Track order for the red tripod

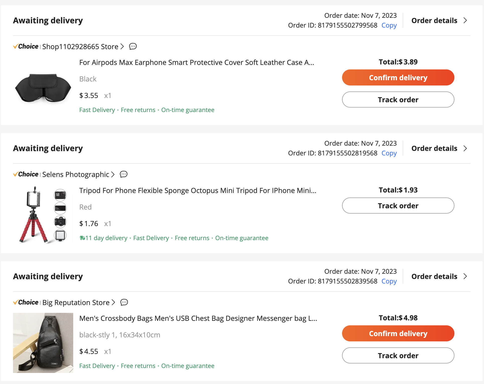pyautogui.click(x=398, y=206)
